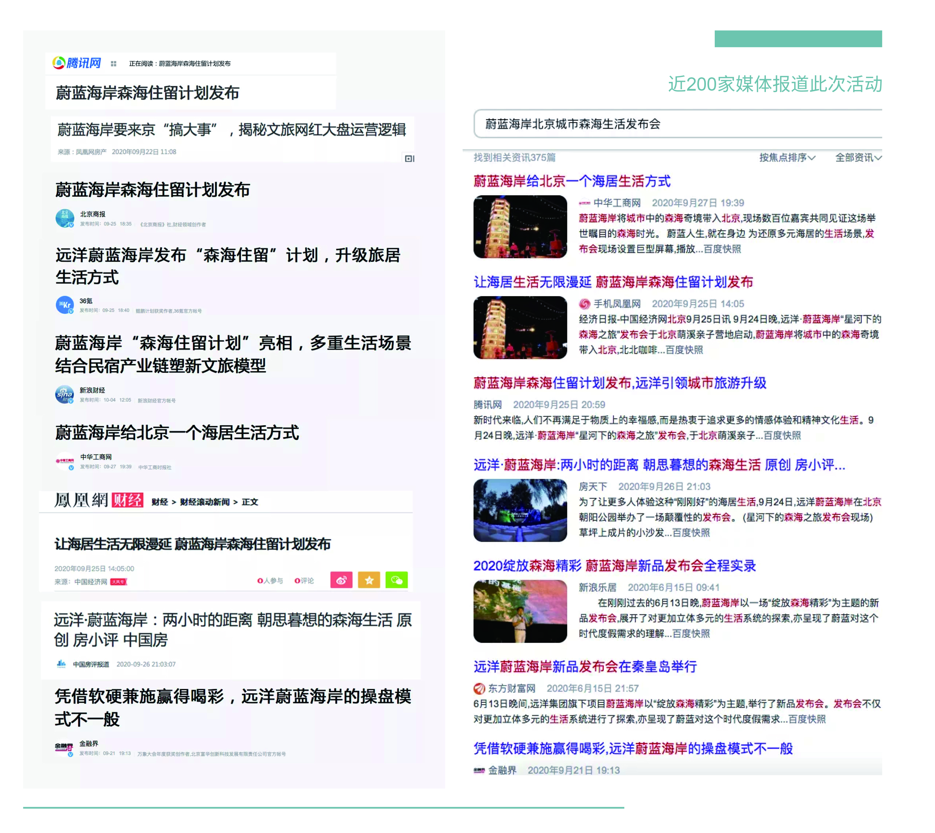Click the small square icon under Fenghuang article
The width and height of the screenshot is (935, 833).
click(x=409, y=158)
